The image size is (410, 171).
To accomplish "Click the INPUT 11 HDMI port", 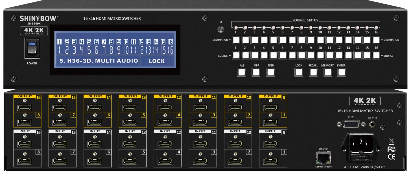I will [x=200, y=144].
